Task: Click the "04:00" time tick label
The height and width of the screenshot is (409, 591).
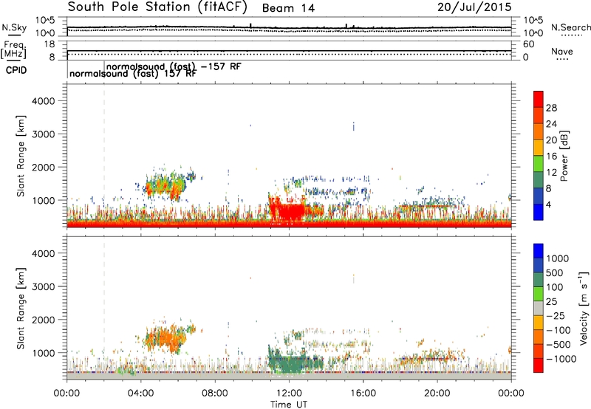Action: (140, 393)
